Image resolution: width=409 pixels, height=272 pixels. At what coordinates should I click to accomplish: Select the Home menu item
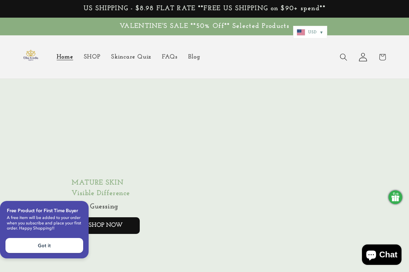tap(65, 57)
